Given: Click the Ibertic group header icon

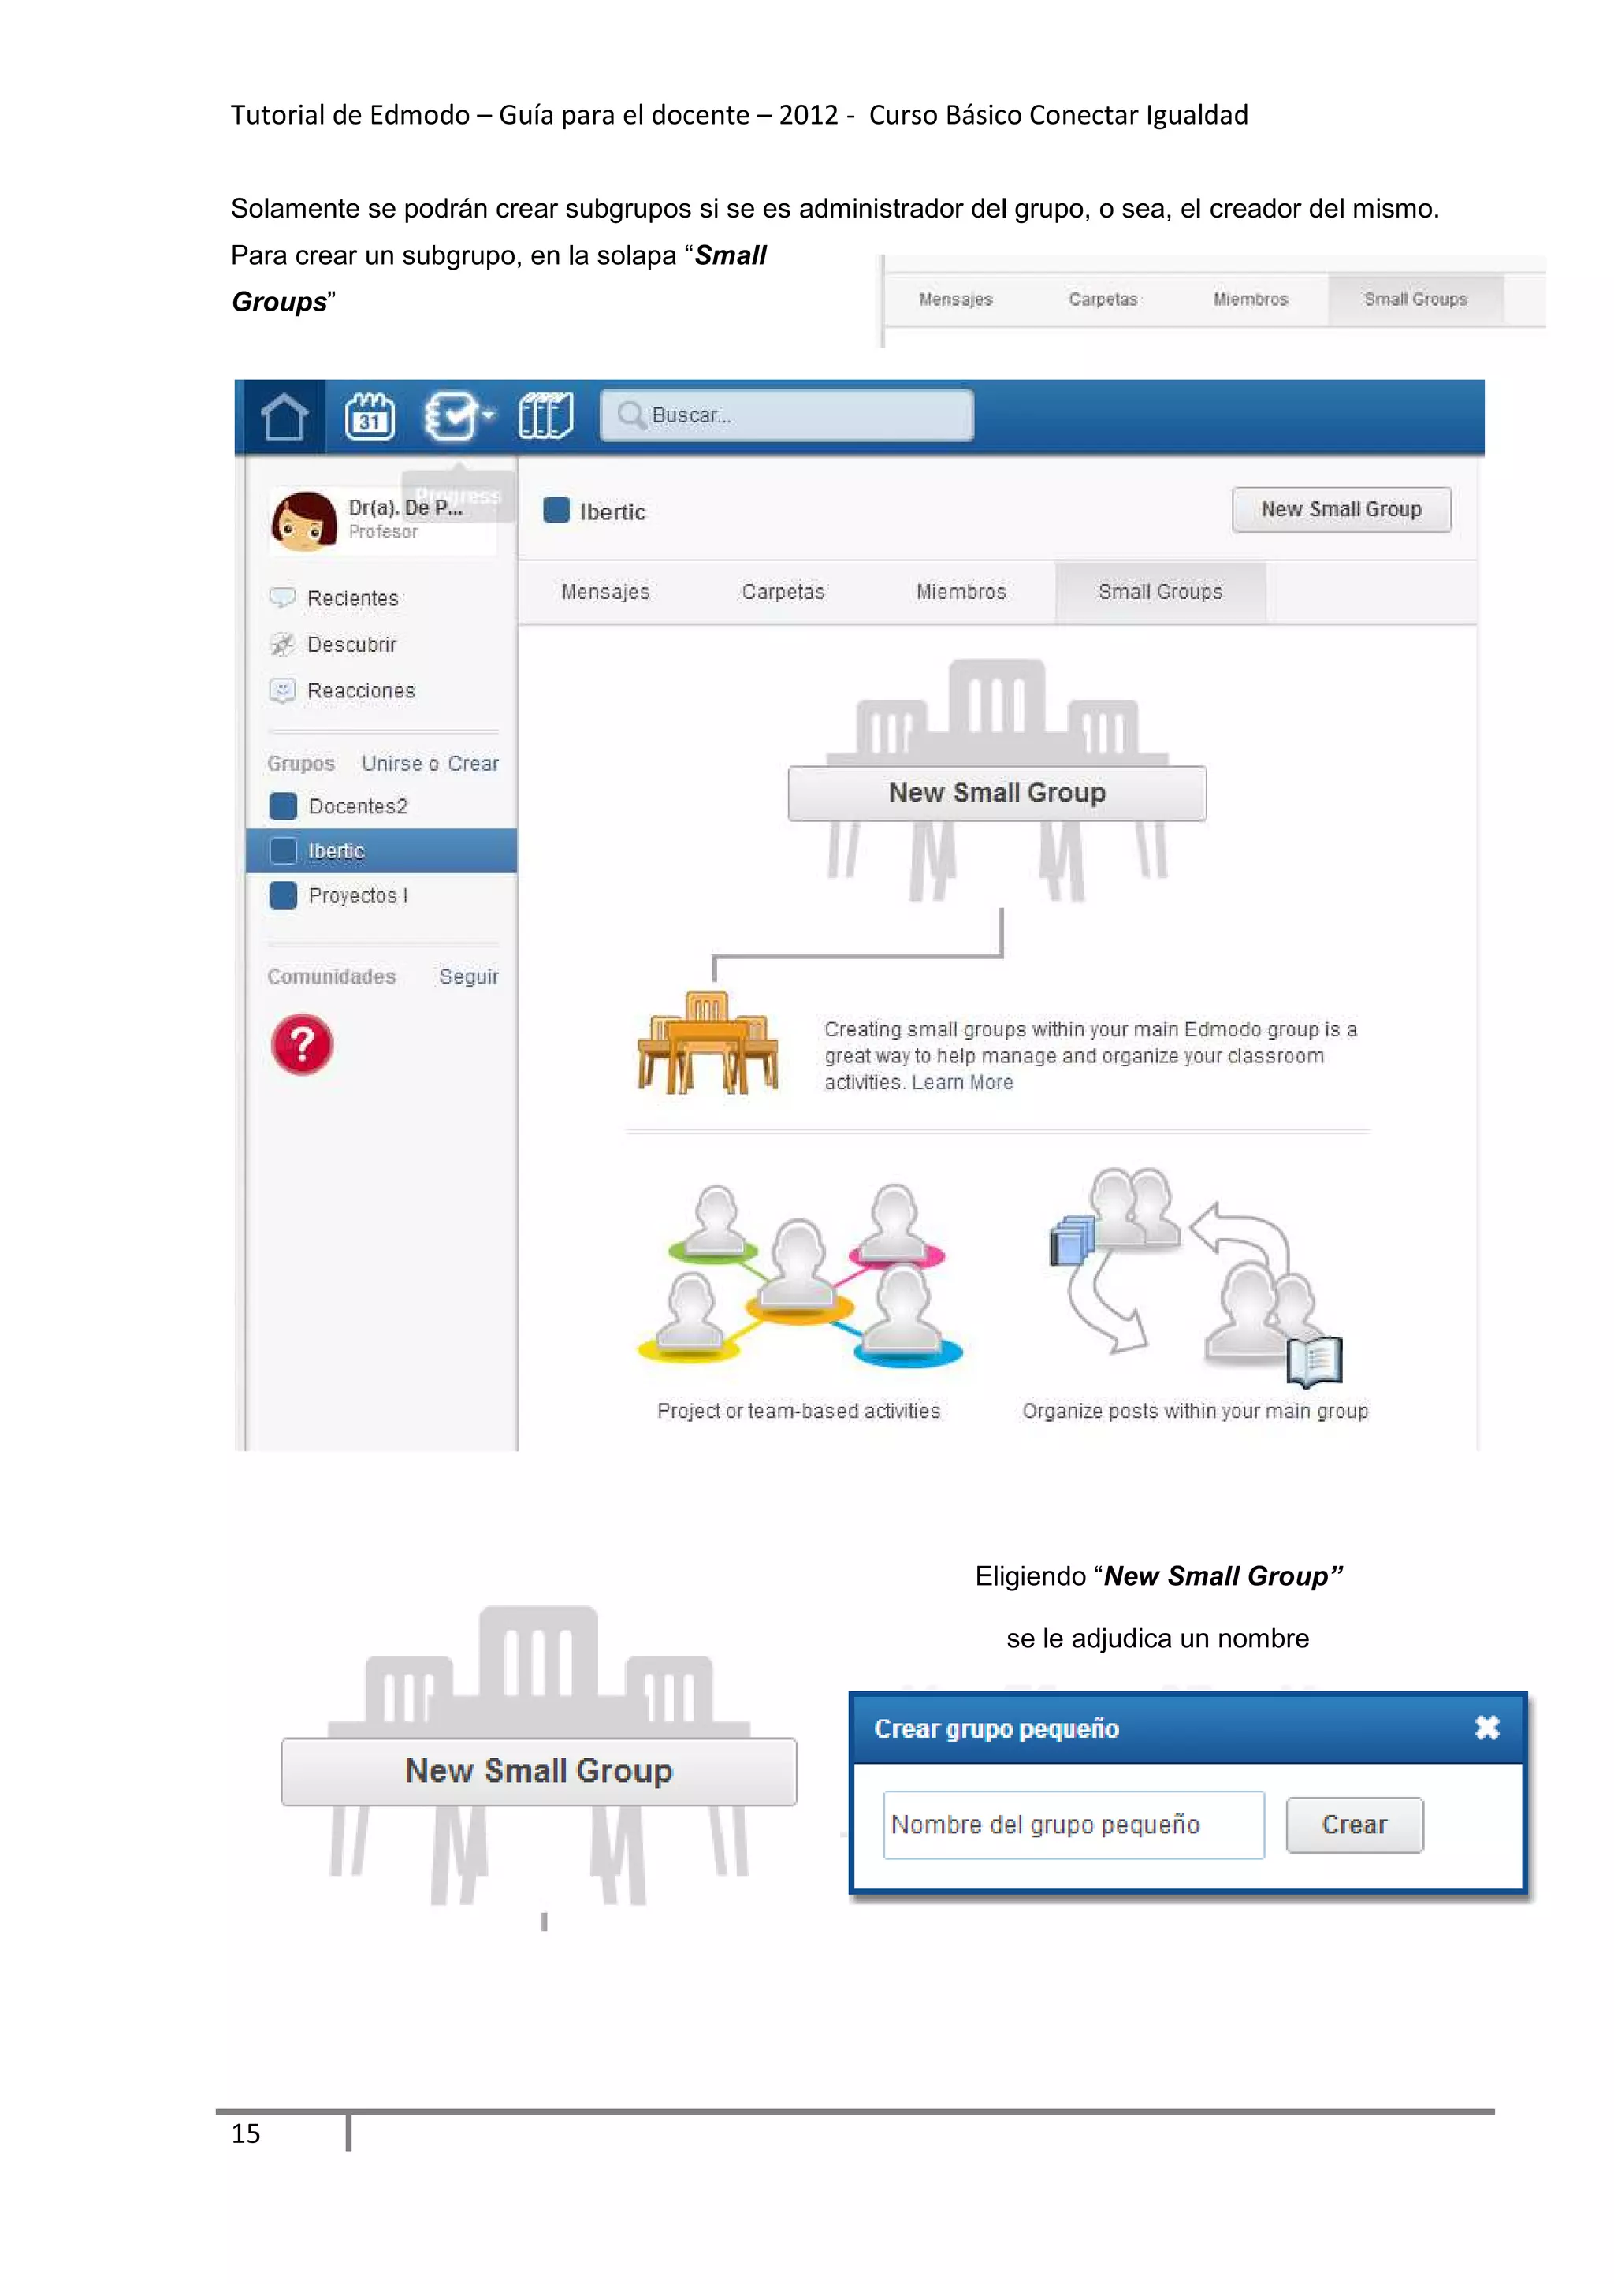Looking at the screenshot, I should [557, 511].
